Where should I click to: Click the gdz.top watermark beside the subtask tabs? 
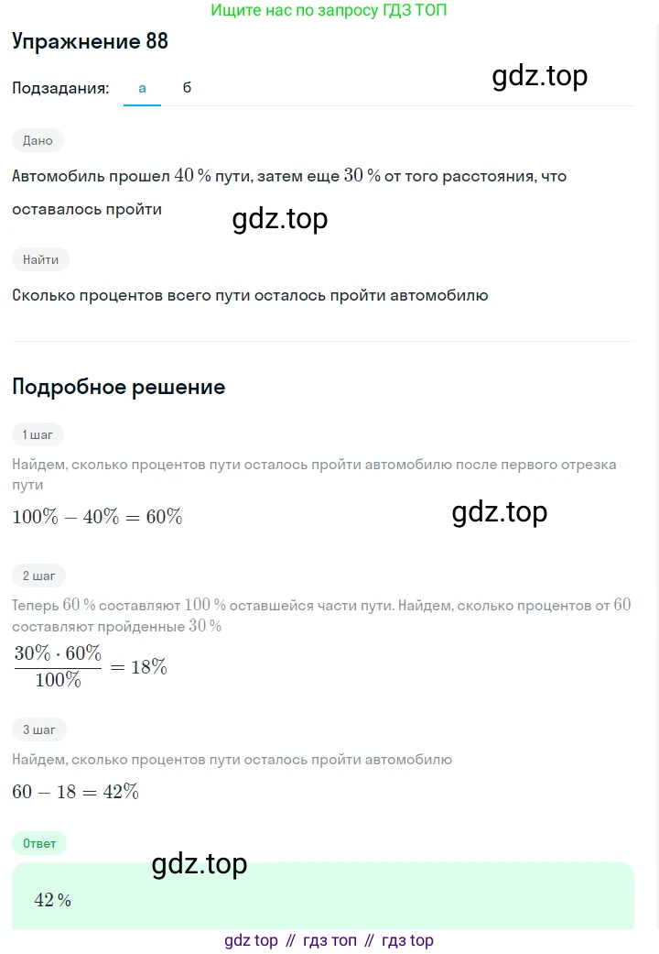click(x=539, y=76)
